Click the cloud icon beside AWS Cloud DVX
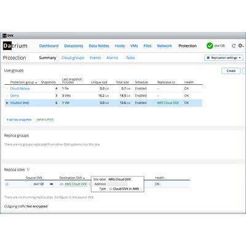 click(x=61, y=184)
